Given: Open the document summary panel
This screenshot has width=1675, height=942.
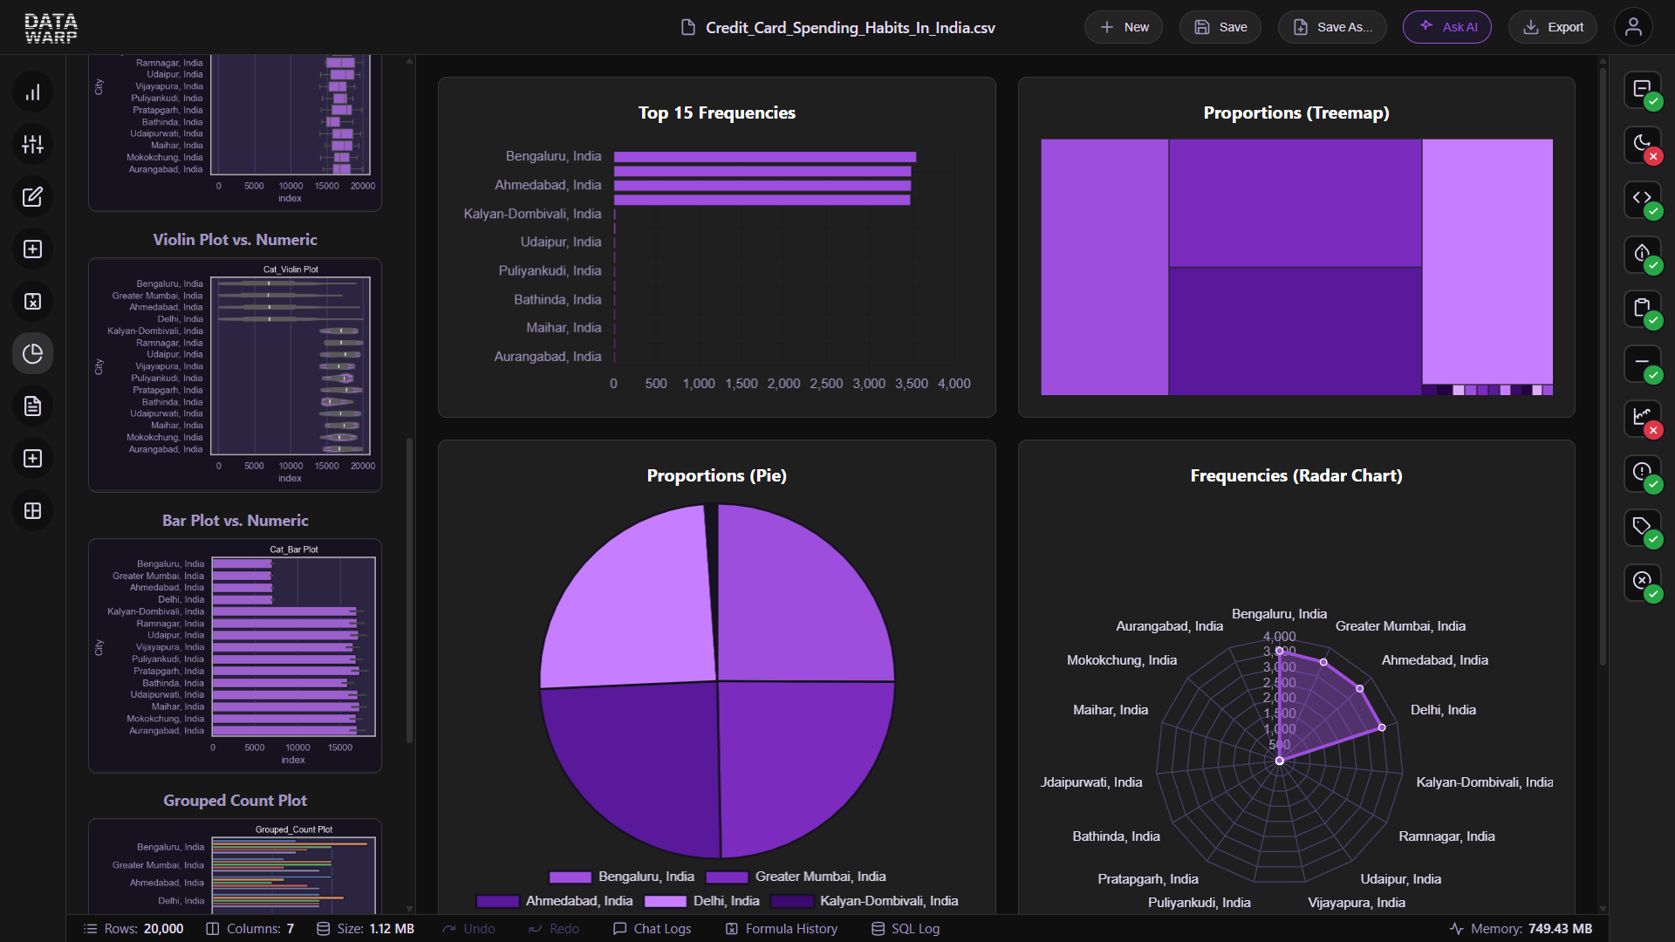Looking at the screenshot, I should coord(32,406).
